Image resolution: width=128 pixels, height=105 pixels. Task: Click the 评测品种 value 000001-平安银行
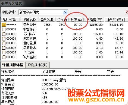click(54, 80)
